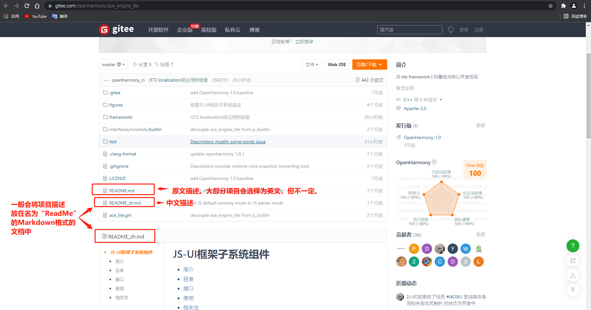Click the lightbulb icon beside search

[x=451, y=30]
